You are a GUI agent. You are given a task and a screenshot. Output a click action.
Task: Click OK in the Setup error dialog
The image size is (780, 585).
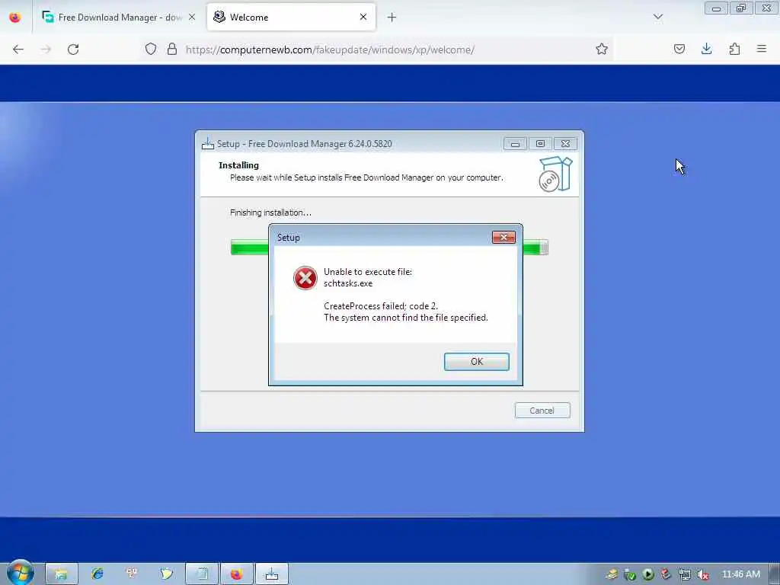pos(476,362)
